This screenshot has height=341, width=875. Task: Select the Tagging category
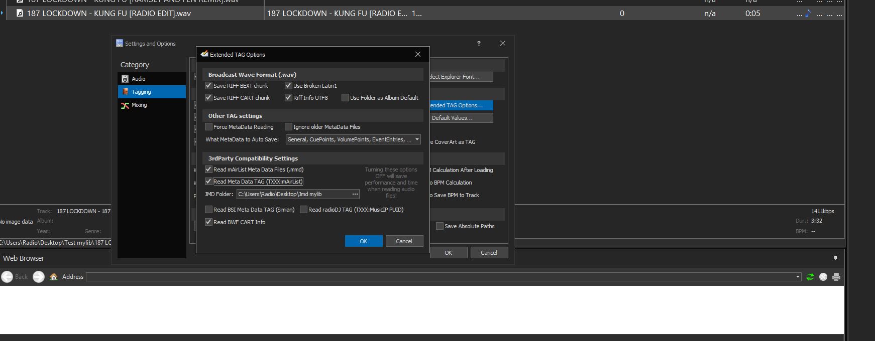pos(152,92)
